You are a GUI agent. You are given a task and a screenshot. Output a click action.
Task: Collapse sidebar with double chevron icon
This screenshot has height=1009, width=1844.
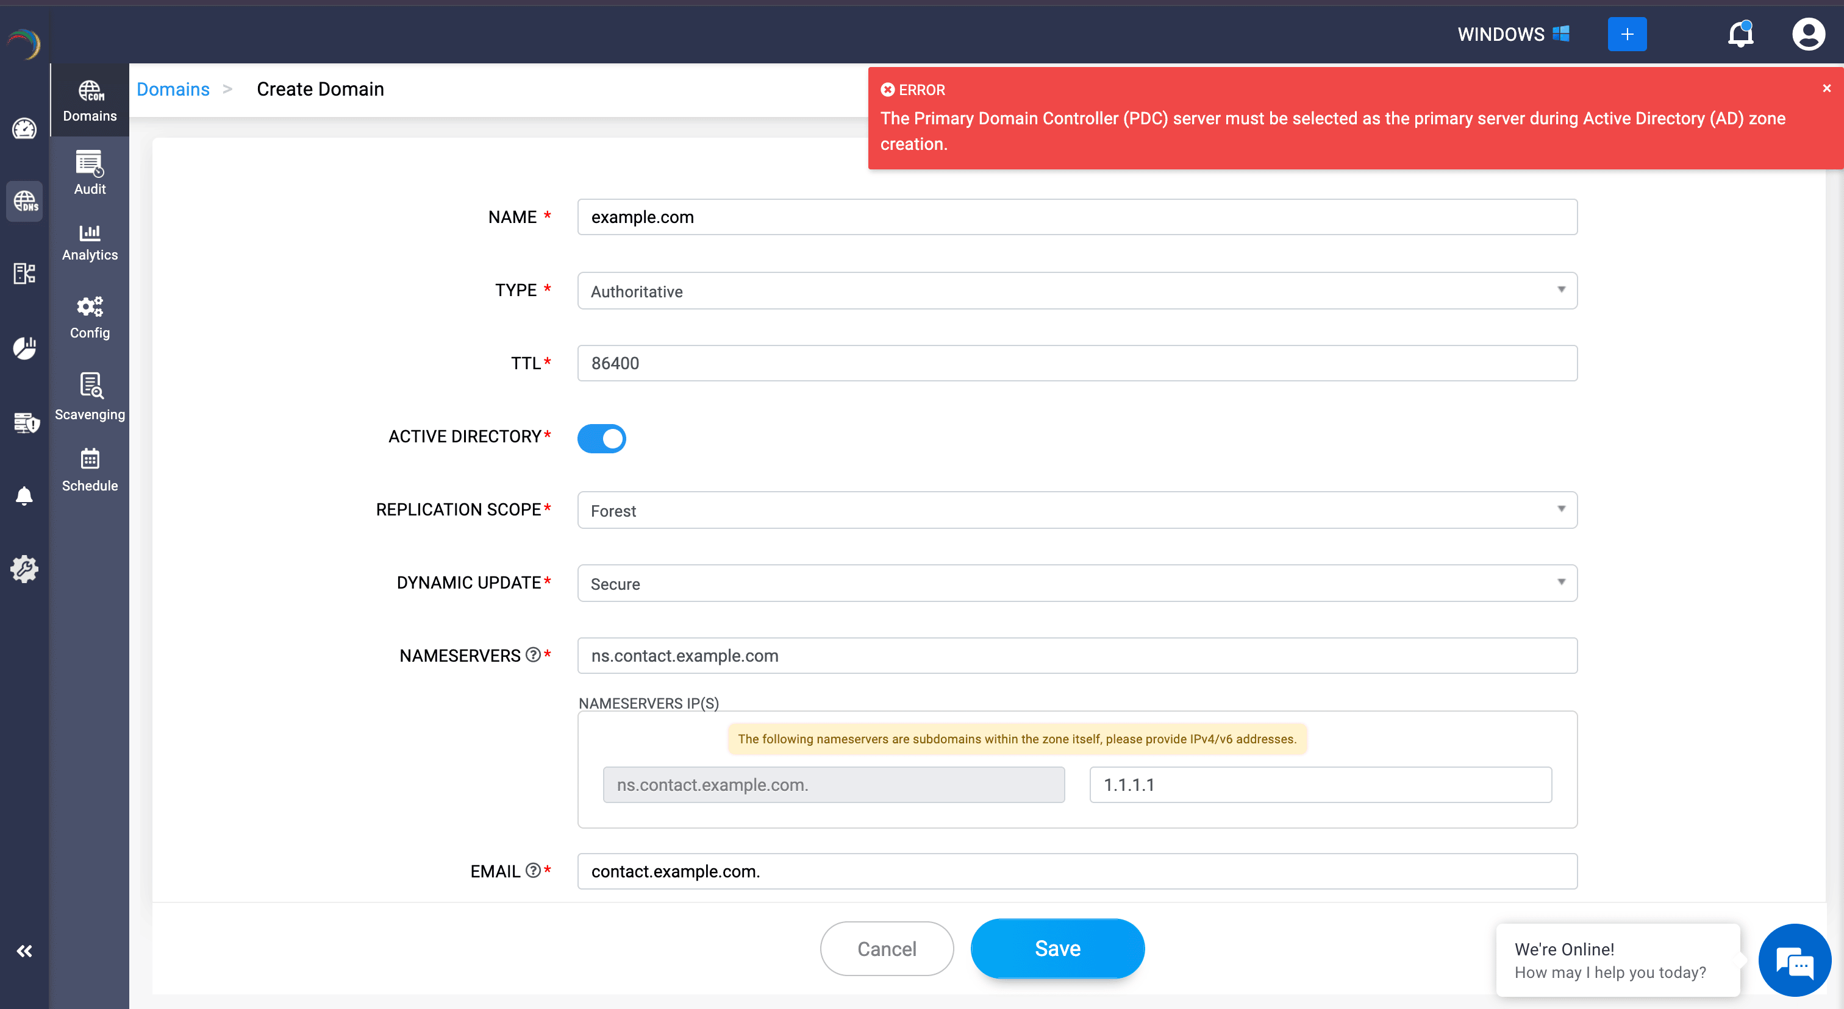(24, 951)
